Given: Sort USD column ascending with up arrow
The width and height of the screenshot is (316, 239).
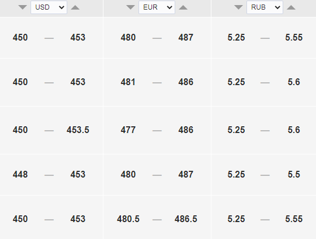Looking at the screenshot, I should (x=75, y=7).
